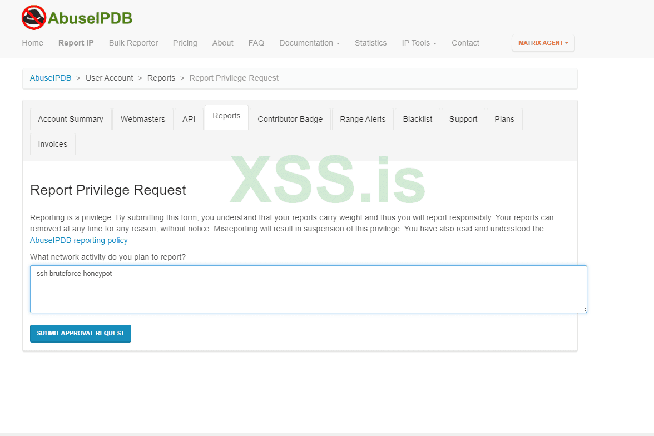Click the AbuseIPDB logo icon
Viewport: 654px width, 436px height.
[x=33, y=17]
